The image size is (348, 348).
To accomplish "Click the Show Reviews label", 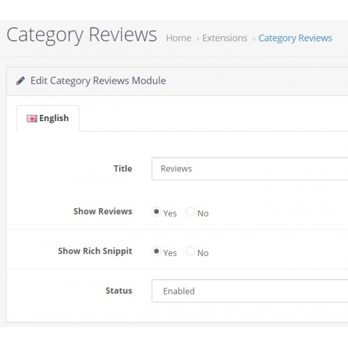I will coord(102,212).
